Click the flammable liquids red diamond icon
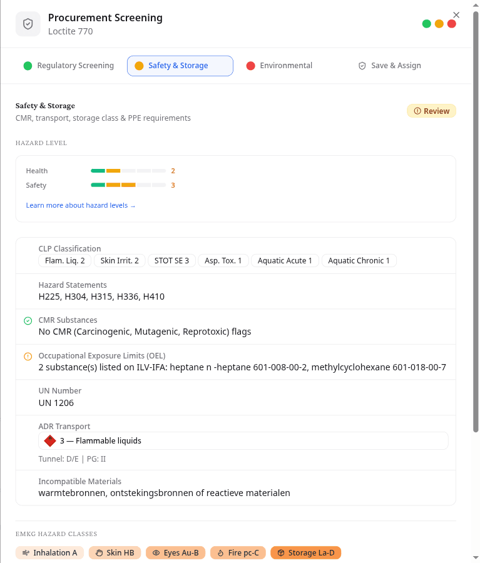 coord(50,440)
